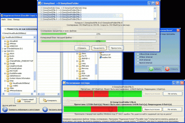Expand the sademo folder node
Screen dimensions: 185x123
click(x=77, y=78)
